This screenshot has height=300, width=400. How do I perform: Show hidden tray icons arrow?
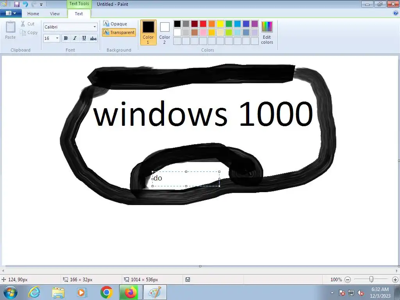(332, 293)
